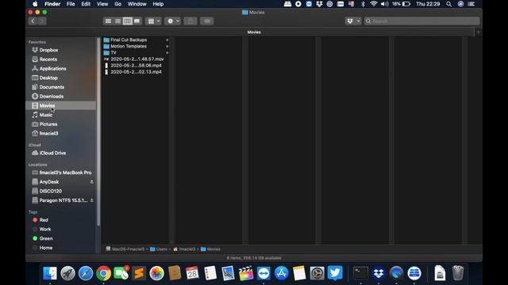508x285 pixels.
Task: Open the View menu
Action: (x=102, y=4)
